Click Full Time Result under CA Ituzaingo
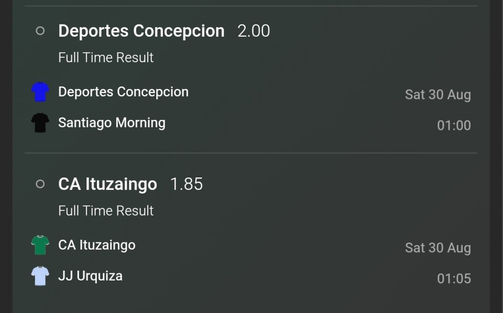Viewport: 503px width, 313px height. coord(106,211)
